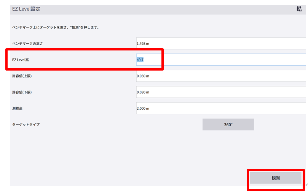Click the 許容値(下限) label
Image resolution: width=308 pixels, height=195 pixels.
pyautogui.click(x=22, y=92)
